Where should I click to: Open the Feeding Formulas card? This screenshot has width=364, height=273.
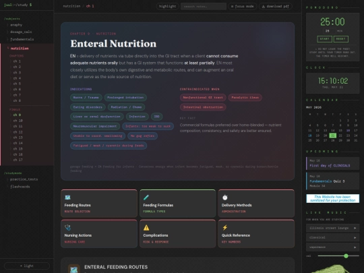tap(177, 204)
